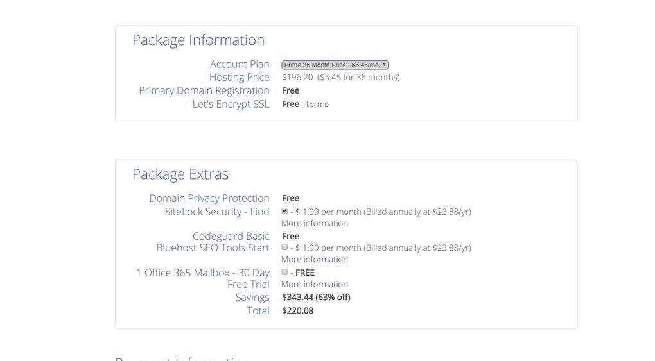Open the Let's Encrypt SSL terms link
Viewport: 655px width, 361px height.
pos(317,104)
